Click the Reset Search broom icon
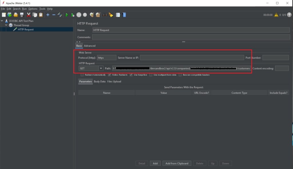Viewport: 293px width, 169px height. [111, 15]
